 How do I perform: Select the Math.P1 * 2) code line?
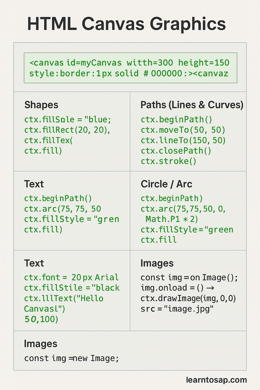click(x=172, y=219)
